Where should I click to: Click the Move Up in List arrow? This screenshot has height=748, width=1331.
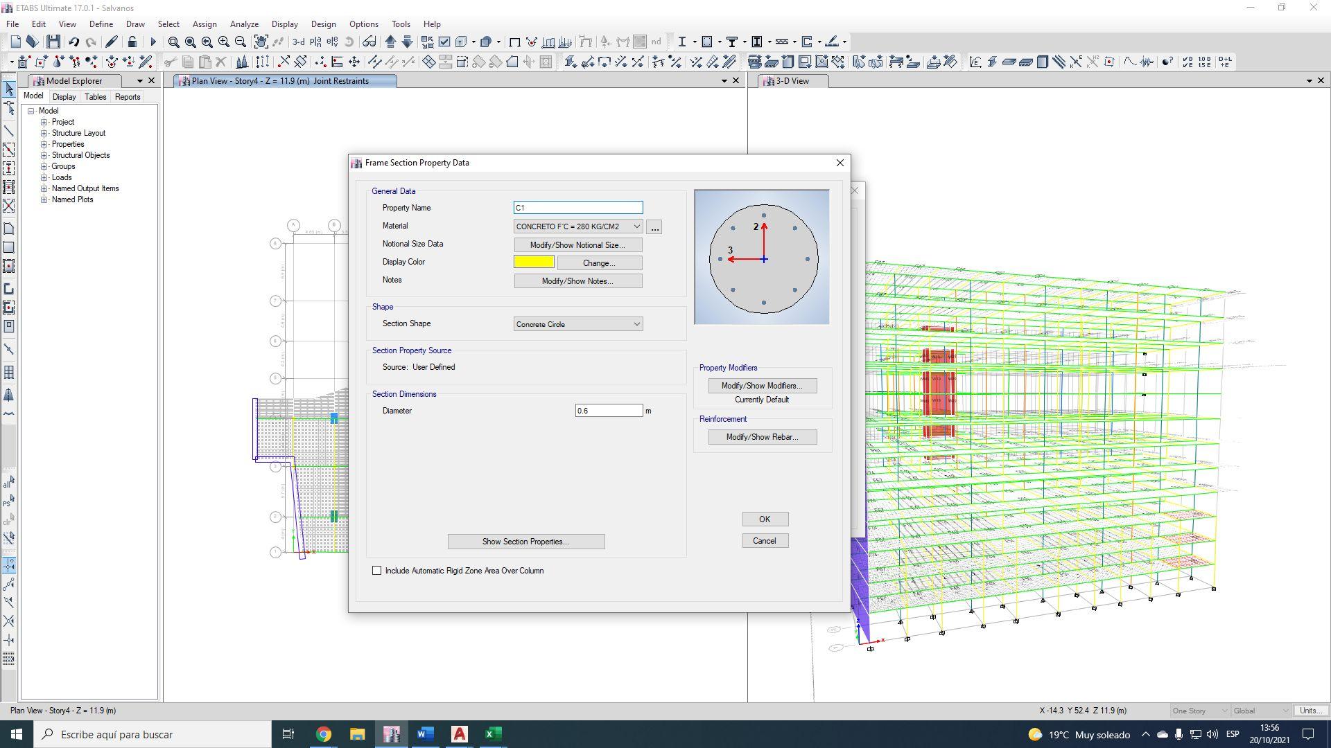pyautogui.click(x=390, y=42)
